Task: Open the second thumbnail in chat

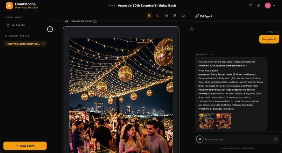Action: pyautogui.click(x=224, y=121)
